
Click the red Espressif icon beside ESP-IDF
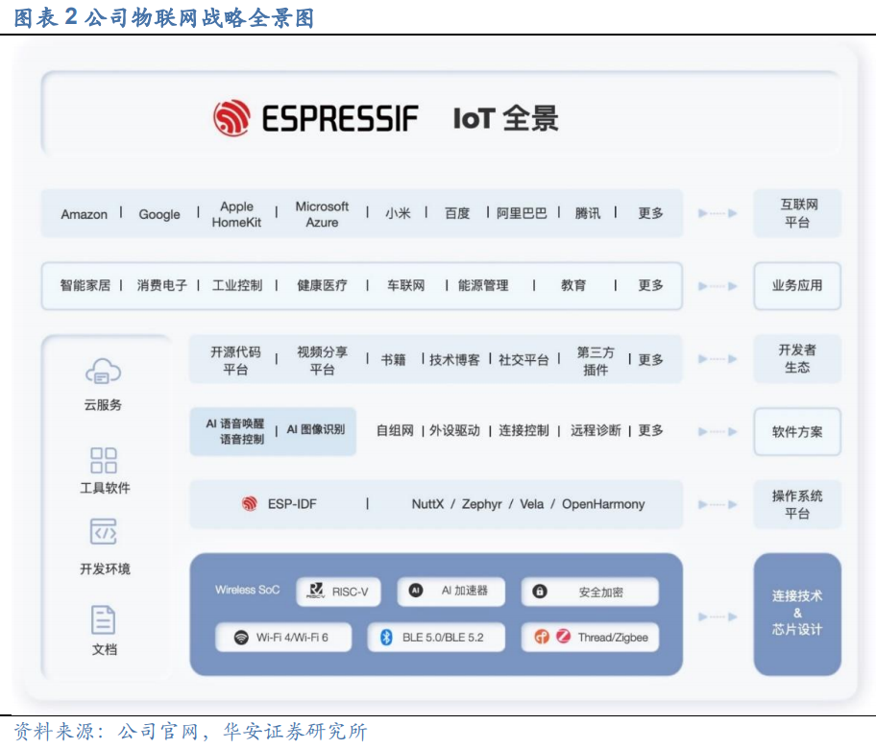pos(250,504)
